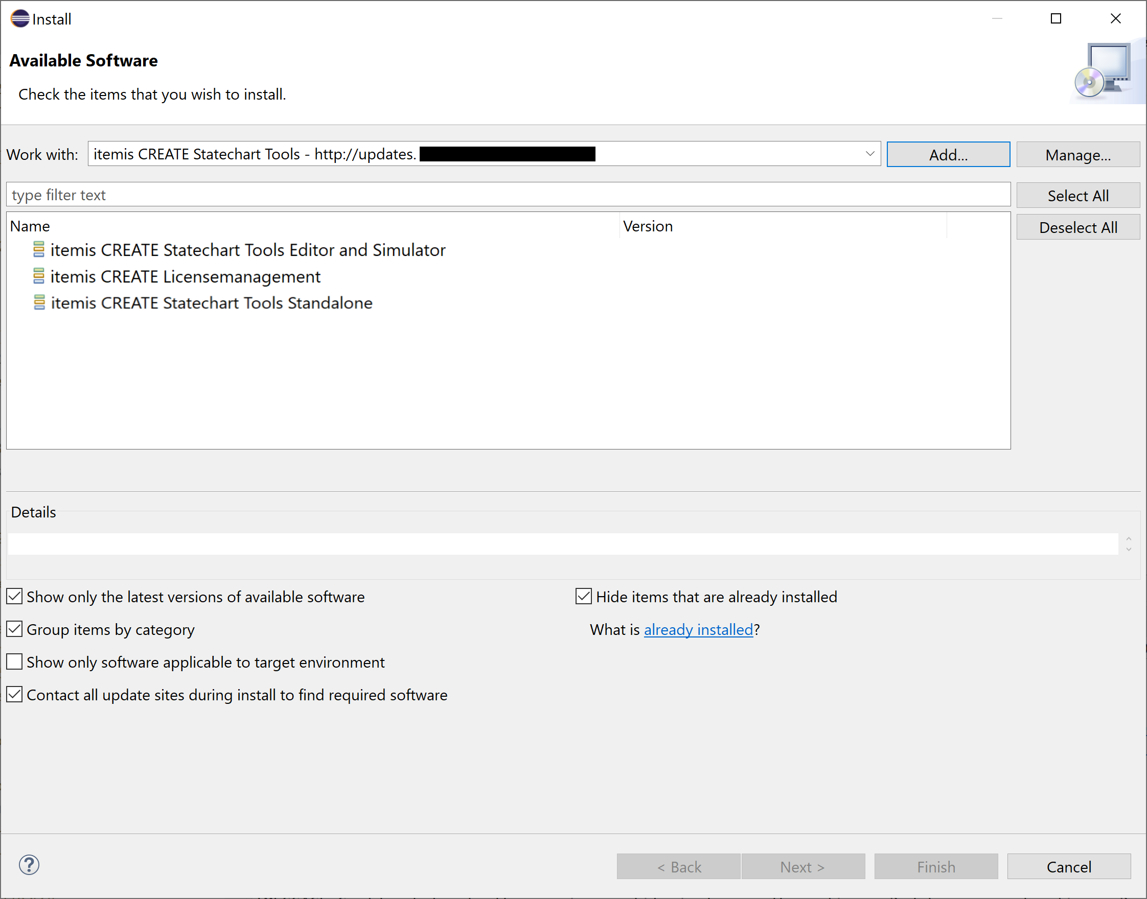
Task: Open the Work with sites dropdown arrow
Action: (869, 154)
